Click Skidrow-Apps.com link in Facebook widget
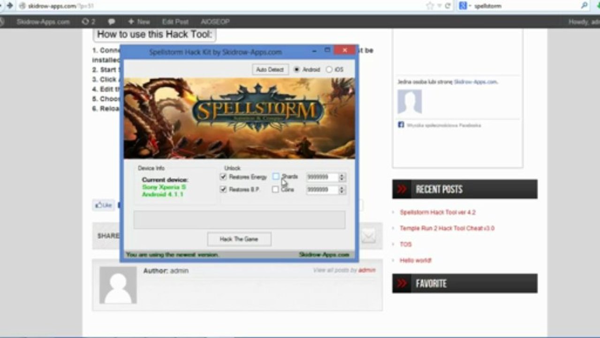 coord(475,82)
